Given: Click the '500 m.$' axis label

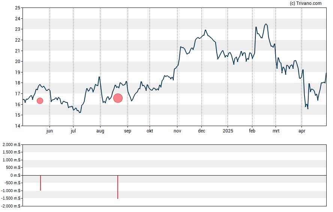Looking at the screenshot, I should point(13,167).
